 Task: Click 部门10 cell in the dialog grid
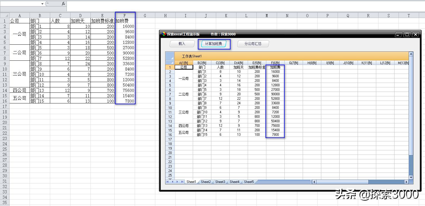[202, 112]
